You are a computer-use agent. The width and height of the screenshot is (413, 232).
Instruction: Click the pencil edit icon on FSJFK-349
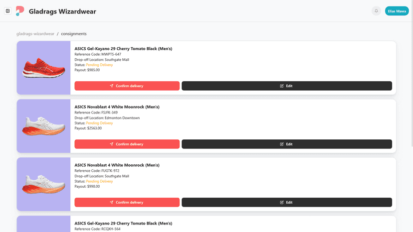281,144
